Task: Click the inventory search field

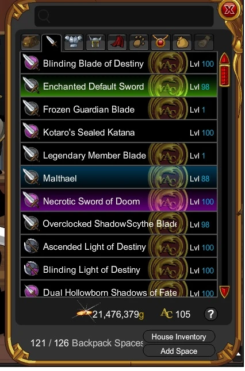Action: pos(124,16)
